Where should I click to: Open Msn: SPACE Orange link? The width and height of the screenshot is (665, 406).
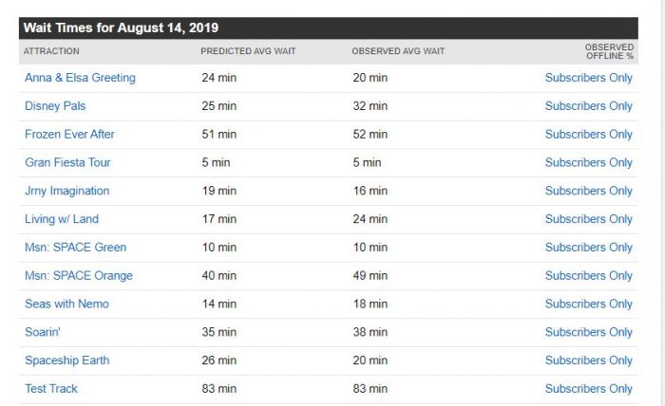(x=79, y=276)
